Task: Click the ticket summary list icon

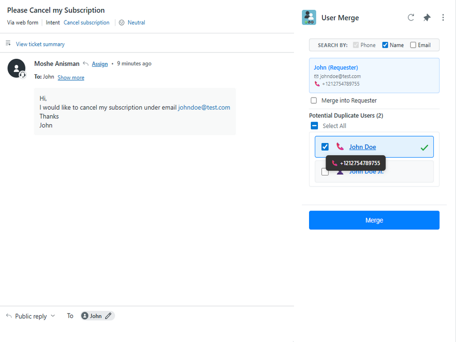Action: pos(8,43)
